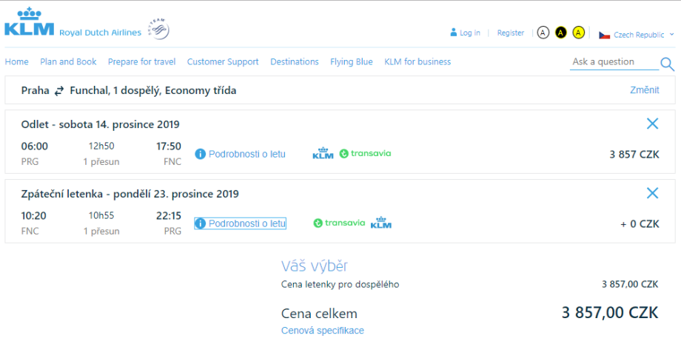Click the Transavia logo on the outbound flight
This screenshot has height=344, width=681.
(365, 154)
